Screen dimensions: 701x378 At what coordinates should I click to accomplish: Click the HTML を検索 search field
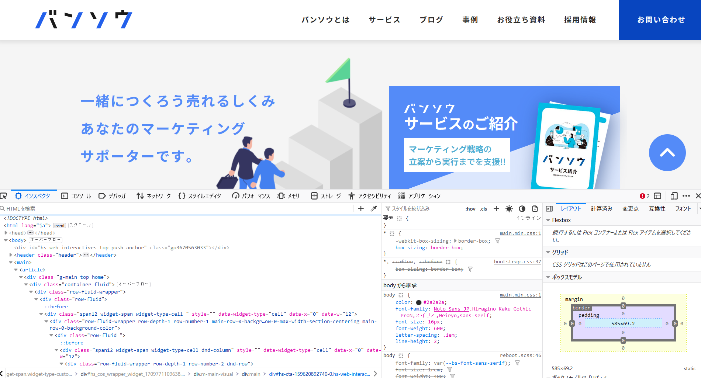click(177, 209)
